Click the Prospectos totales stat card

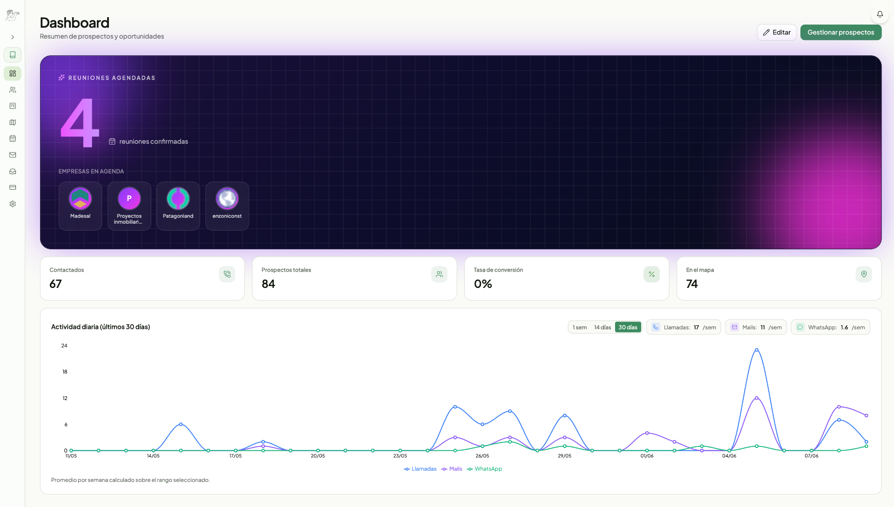tap(354, 279)
